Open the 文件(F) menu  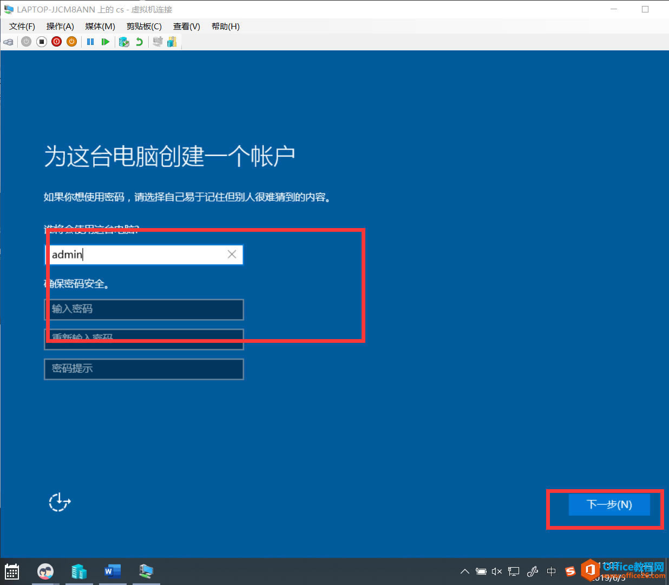point(22,27)
